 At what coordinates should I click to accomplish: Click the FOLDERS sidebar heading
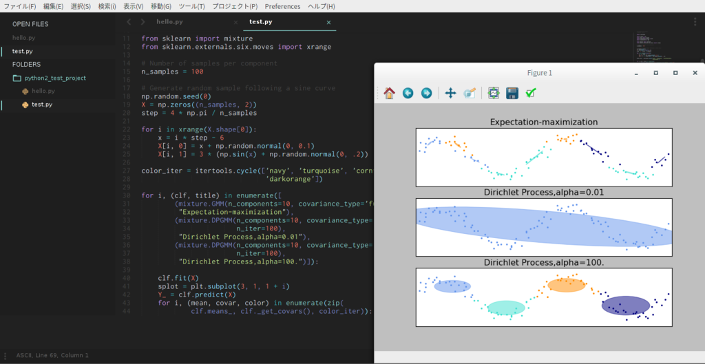coord(26,64)
